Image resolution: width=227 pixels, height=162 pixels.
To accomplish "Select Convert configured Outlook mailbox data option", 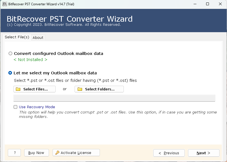I will [x=10, y=54].
